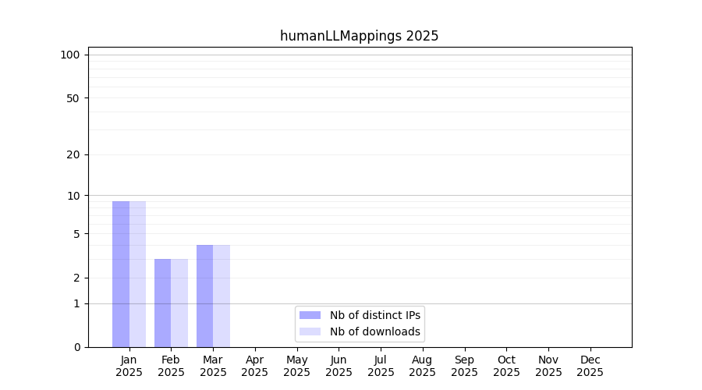Click the 0 y-axis tick label
This screenshot has height=390, width=702.
point(76,347)
